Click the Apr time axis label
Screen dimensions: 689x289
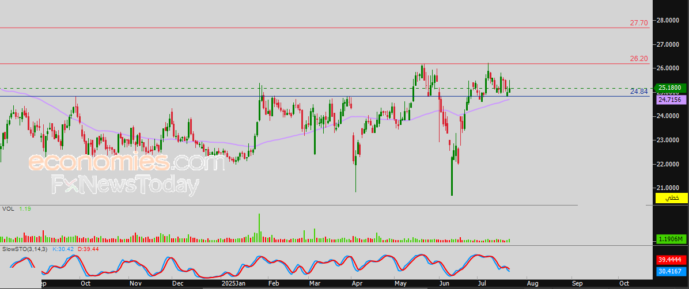(x=358, y=284)
